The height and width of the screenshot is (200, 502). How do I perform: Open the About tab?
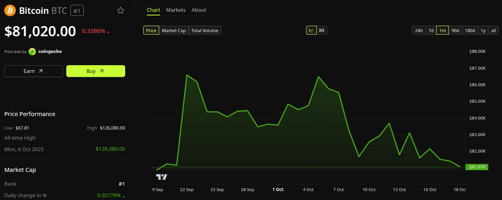tap(199, 10)
